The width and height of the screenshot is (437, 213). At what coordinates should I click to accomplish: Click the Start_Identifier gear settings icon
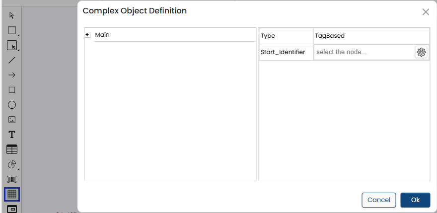(x=421, y=52)
